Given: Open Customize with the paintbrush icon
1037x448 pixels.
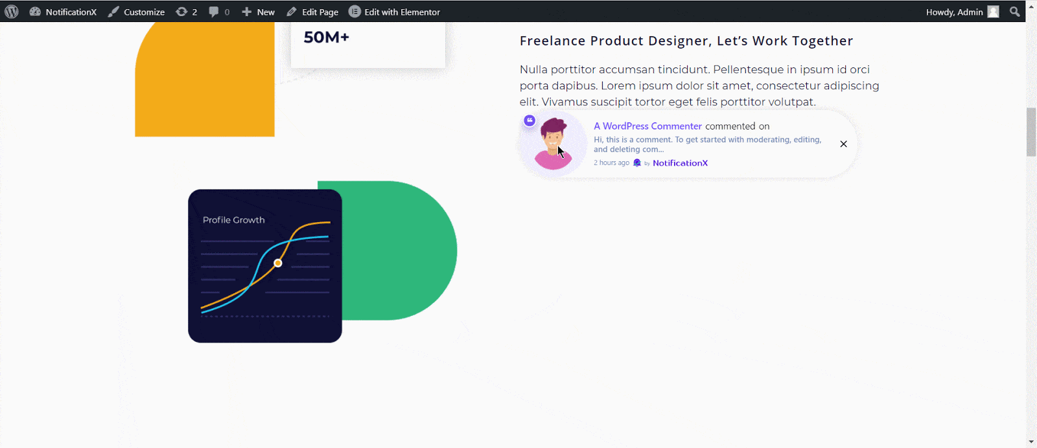Looking at the screenshot, I should (x=113, y=12).
